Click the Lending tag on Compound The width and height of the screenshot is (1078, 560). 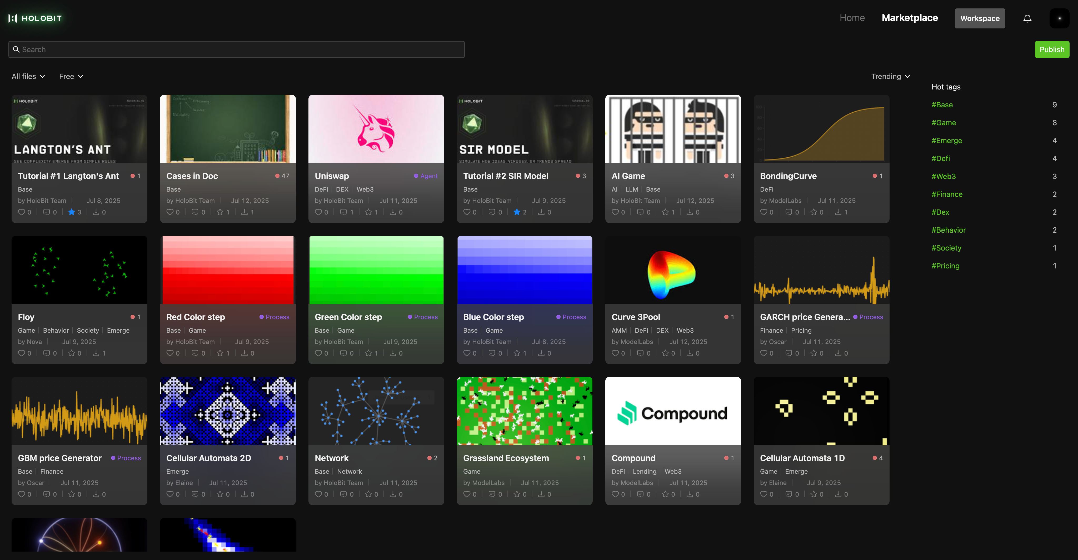click(645, 472)
